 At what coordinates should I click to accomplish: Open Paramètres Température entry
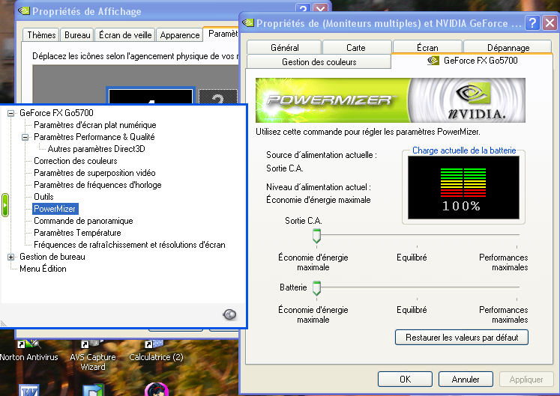(77, 233)
